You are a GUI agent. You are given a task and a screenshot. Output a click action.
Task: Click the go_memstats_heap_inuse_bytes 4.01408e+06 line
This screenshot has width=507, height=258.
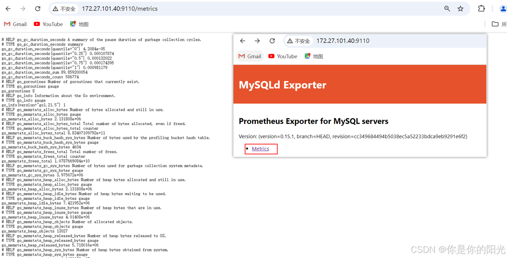tap(46, 217)
